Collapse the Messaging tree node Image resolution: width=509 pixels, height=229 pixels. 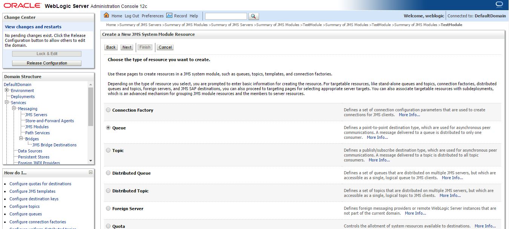14,108
